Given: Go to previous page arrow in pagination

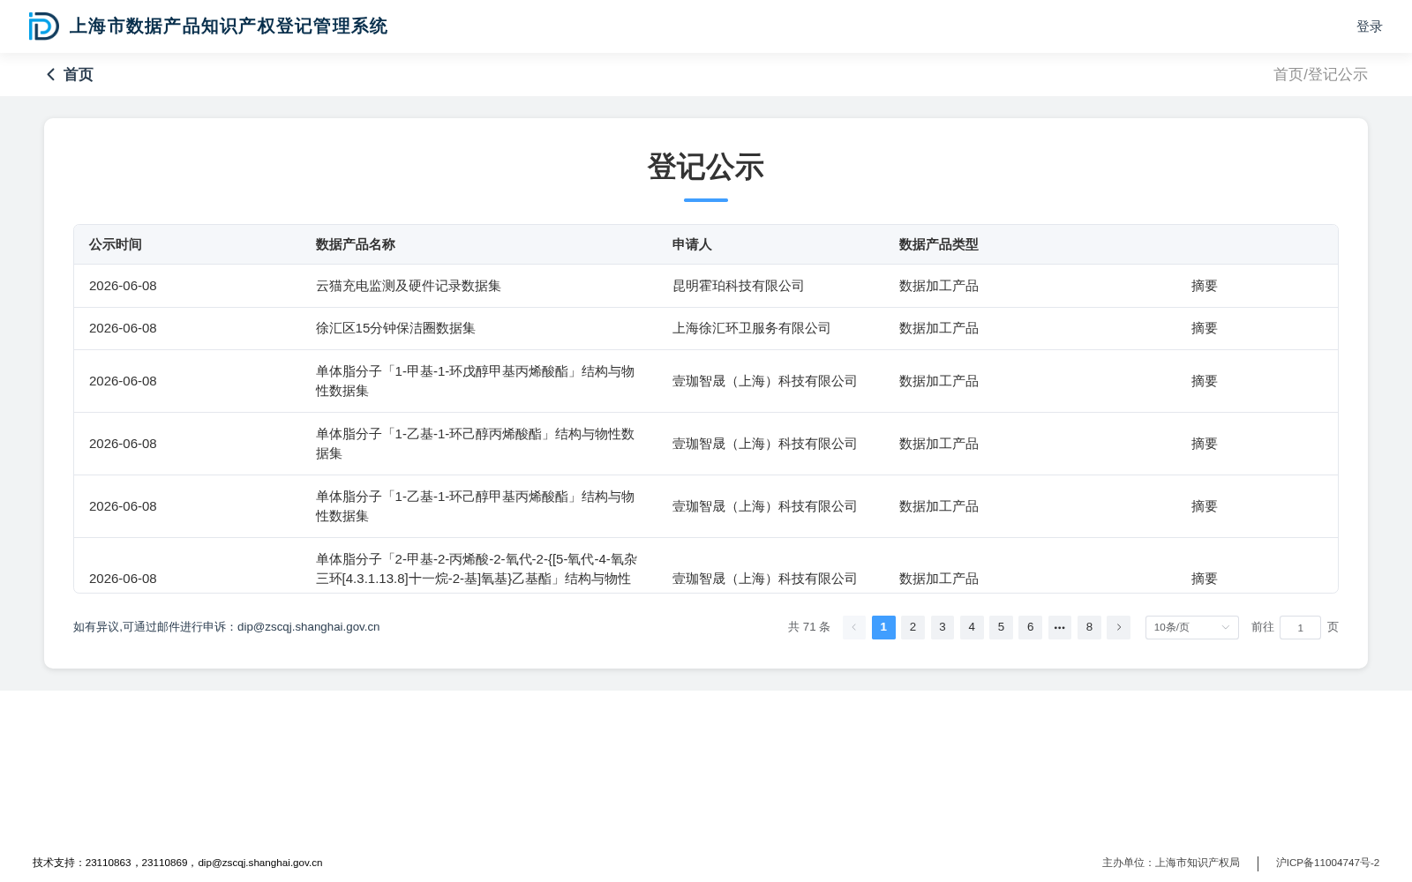Looking at the screenshot, I should pyautogui.click(x=854, y=627).
